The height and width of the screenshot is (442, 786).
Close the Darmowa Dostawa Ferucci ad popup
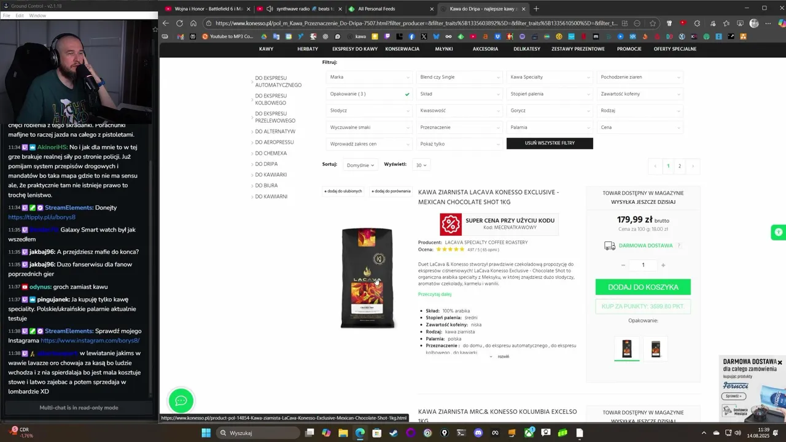pos(780,363)
